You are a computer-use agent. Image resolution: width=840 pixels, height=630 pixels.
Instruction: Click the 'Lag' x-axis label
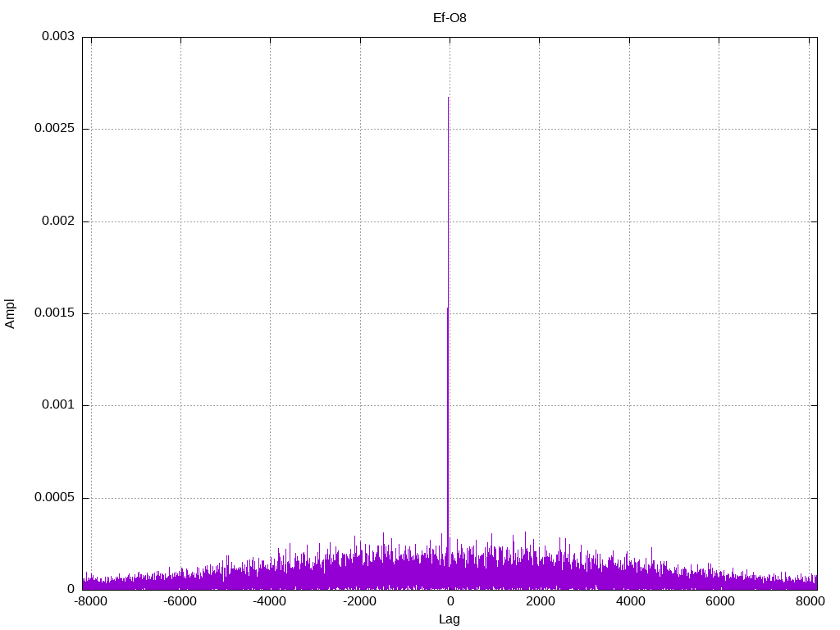pos(449,619)
